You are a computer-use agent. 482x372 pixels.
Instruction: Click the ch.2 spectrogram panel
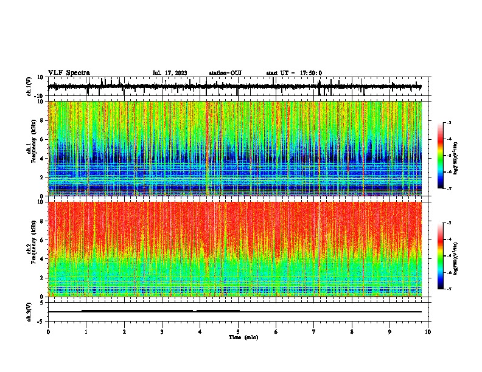coord(234,249)
